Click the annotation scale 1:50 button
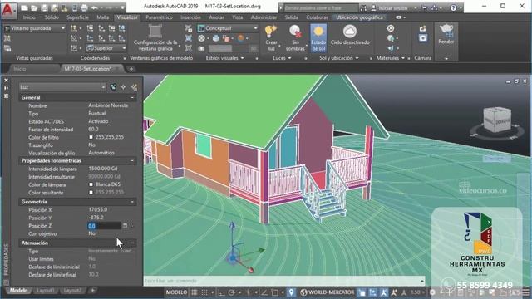The image size is (532, 299). [x=417, y=292]
